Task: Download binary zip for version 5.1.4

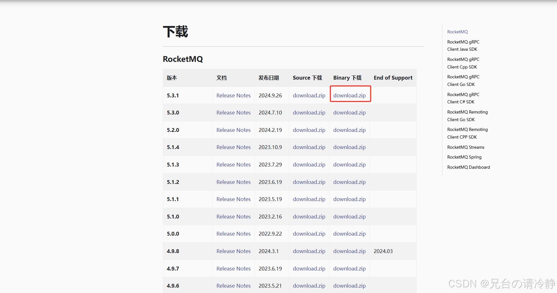Action: pos(349,147)
